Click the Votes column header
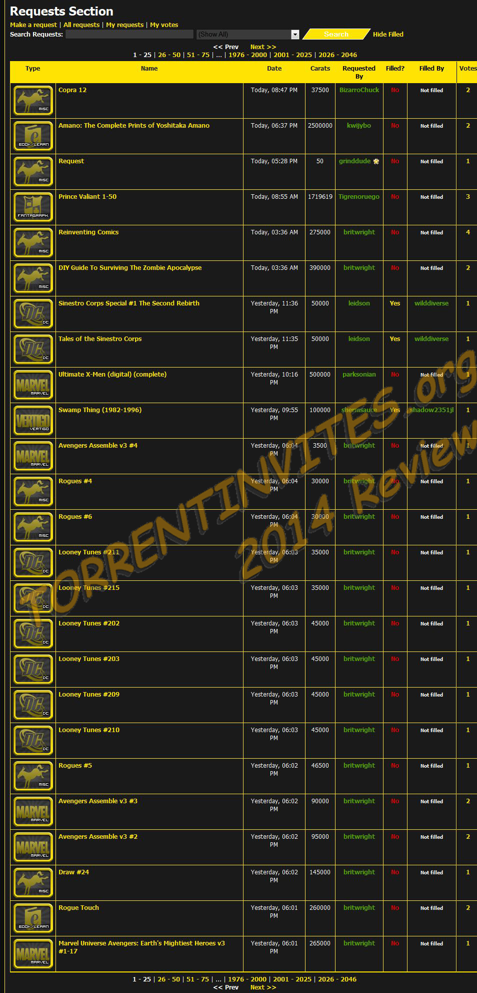The image size is (477, 993). click(468, 69)
